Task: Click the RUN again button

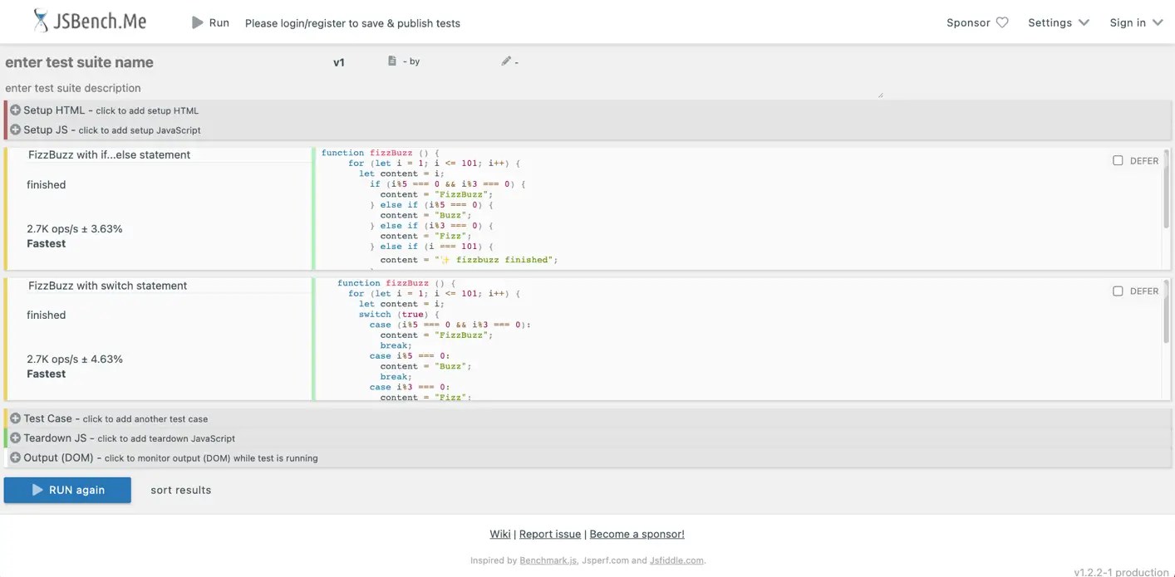Action: coord(67,490)
